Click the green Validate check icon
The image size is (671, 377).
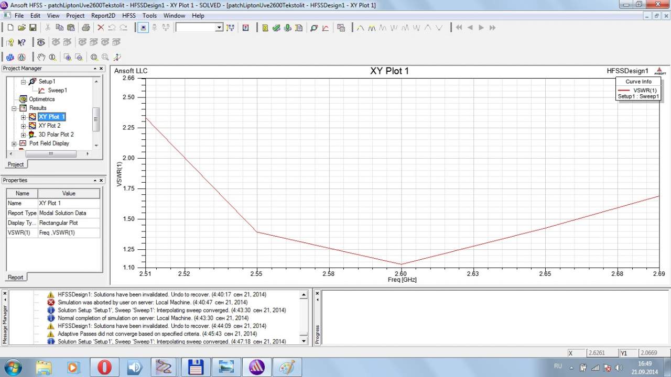pyautogui.click(x=276, y=28)
